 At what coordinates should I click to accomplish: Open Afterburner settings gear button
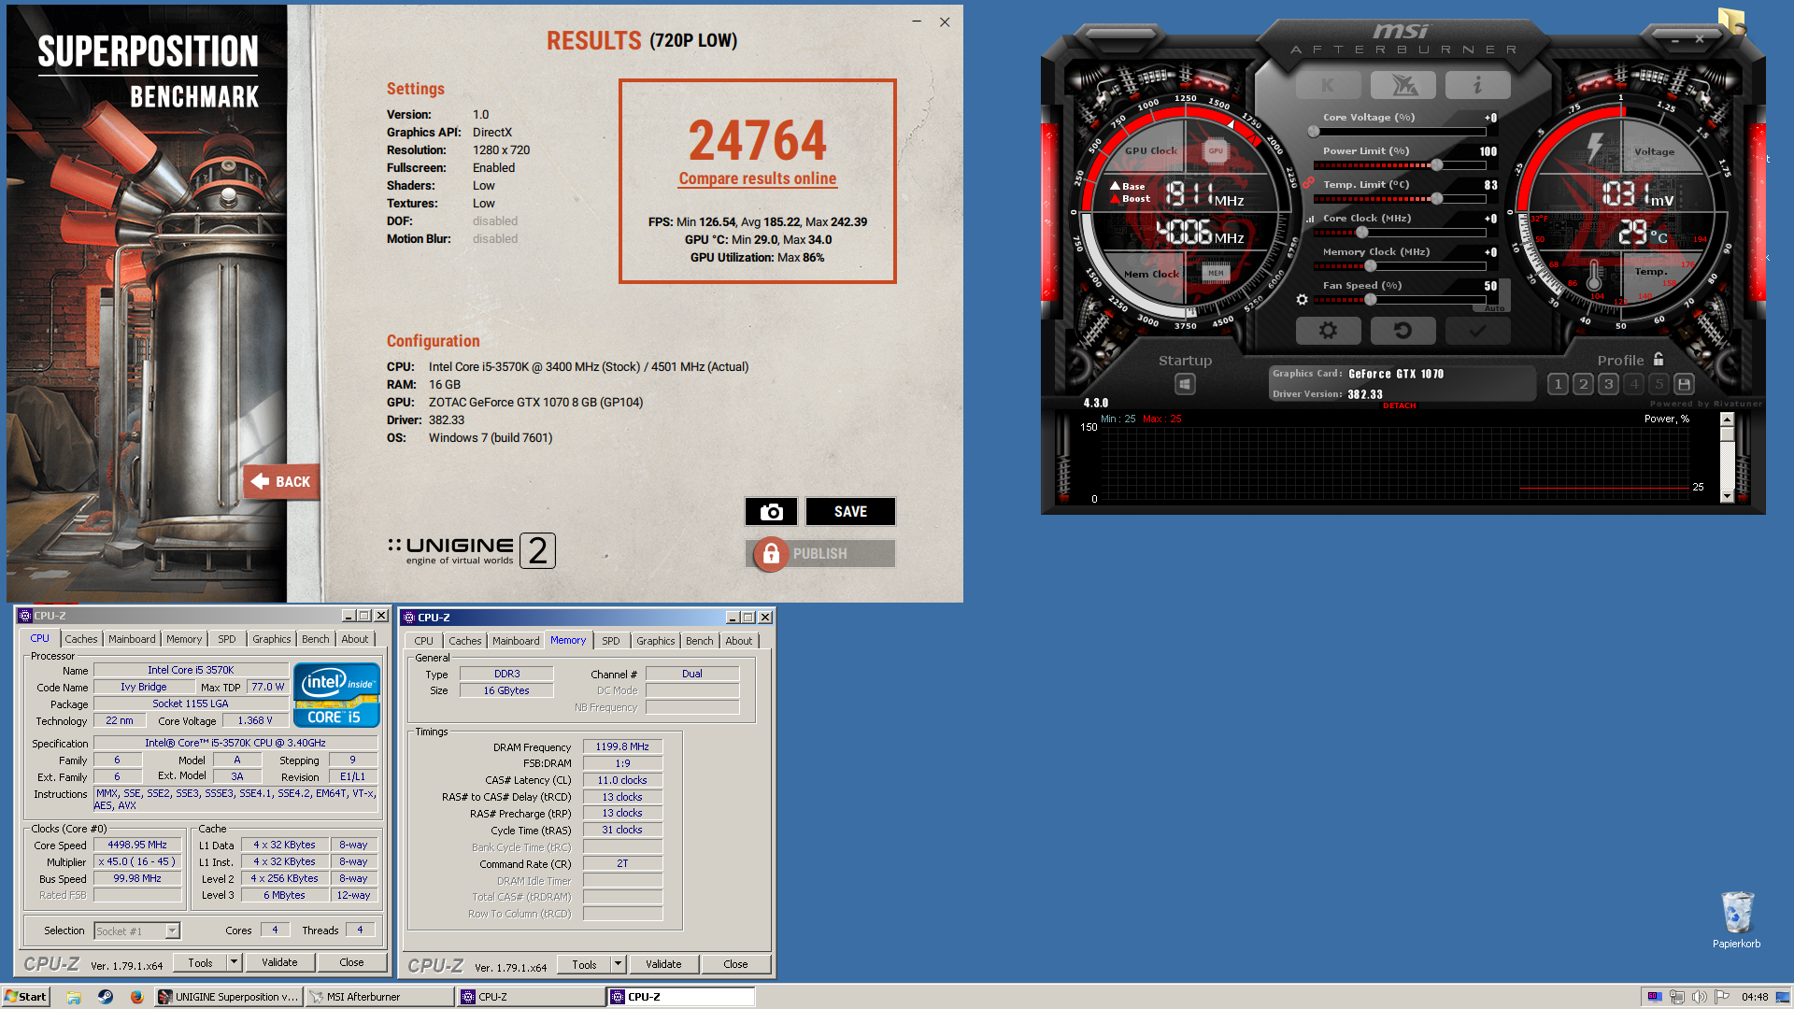(x=1328, y=331)
